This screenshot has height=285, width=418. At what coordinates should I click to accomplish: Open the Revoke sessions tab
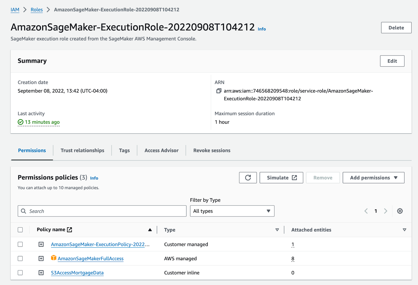212,150
